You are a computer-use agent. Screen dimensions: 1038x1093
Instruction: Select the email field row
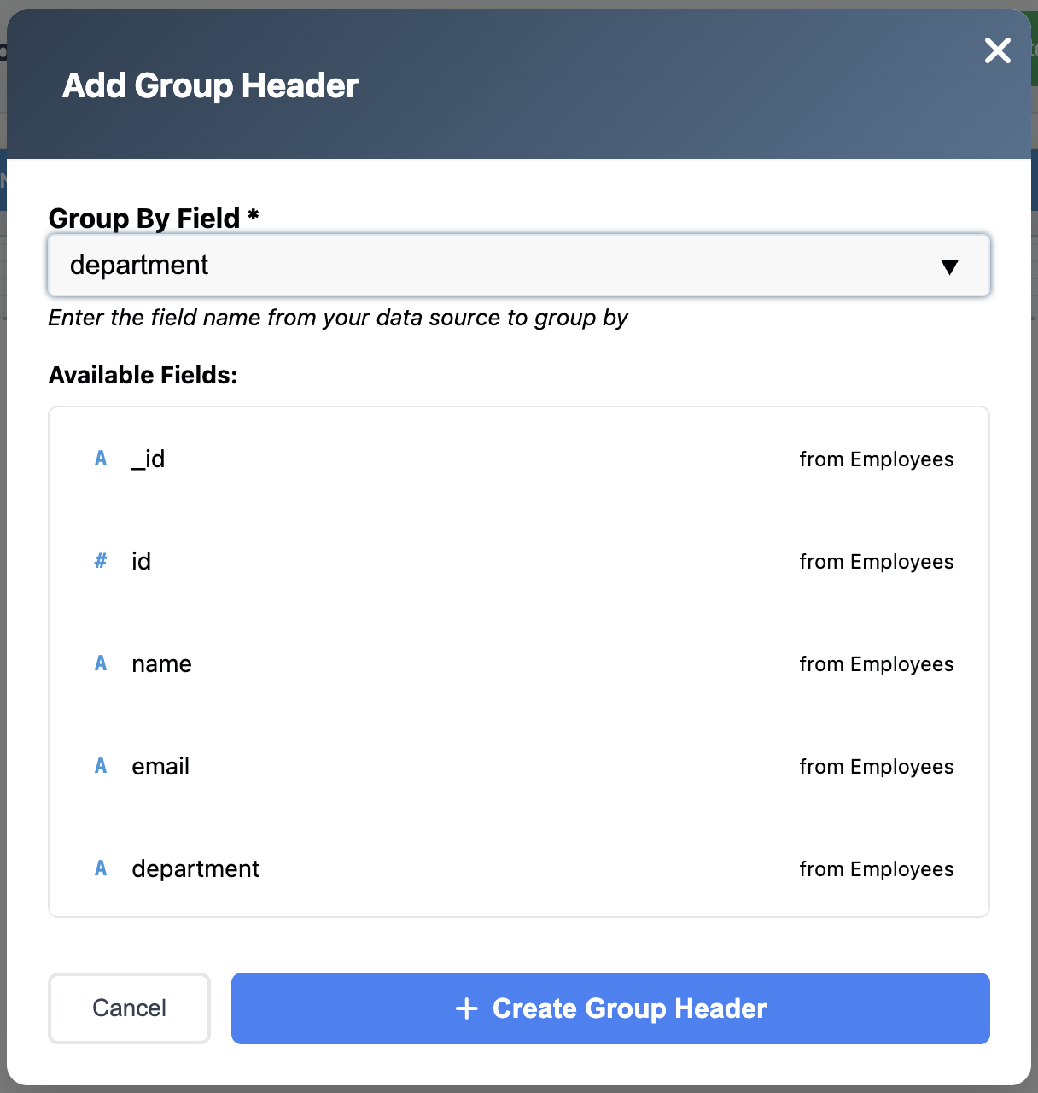[x=160, y=766]
